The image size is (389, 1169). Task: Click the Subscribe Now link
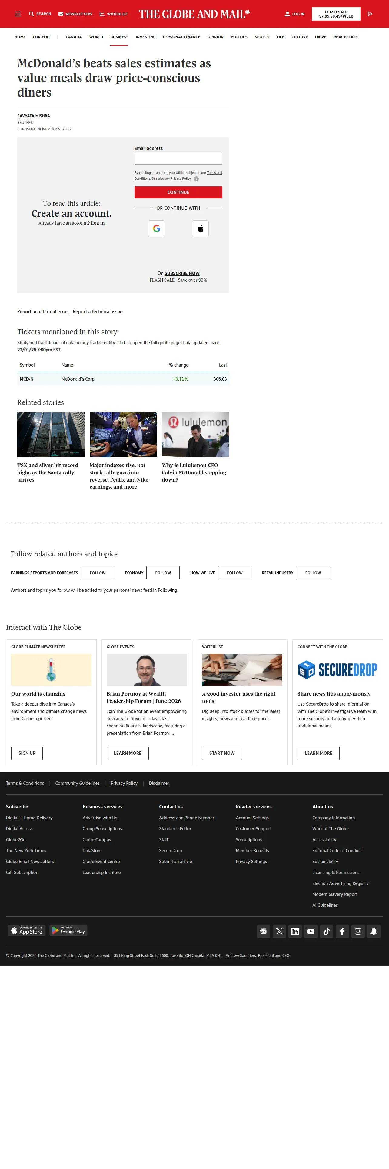[x=182, y=273]
